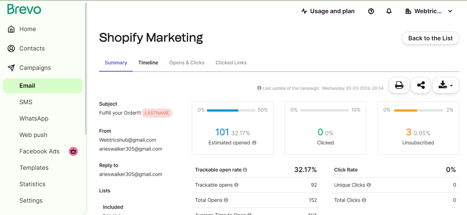Click the Estimated opened progress bar

point(231,110)
